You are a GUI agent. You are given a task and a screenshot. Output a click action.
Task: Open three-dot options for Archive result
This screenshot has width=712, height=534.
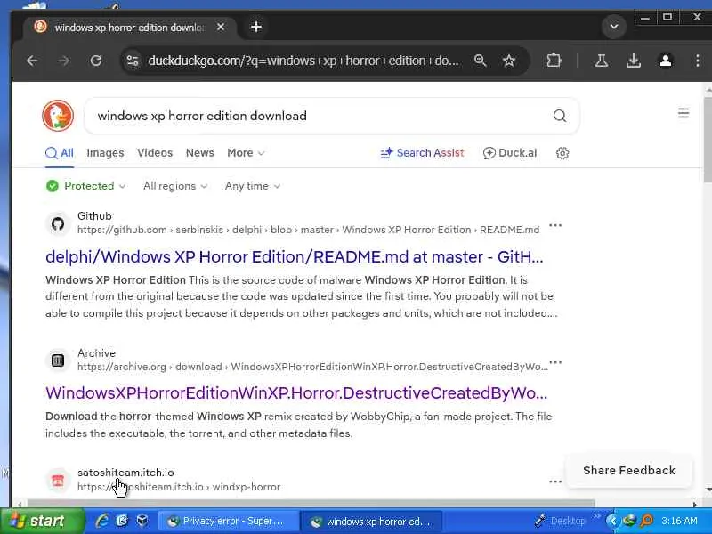click(554, 362)
